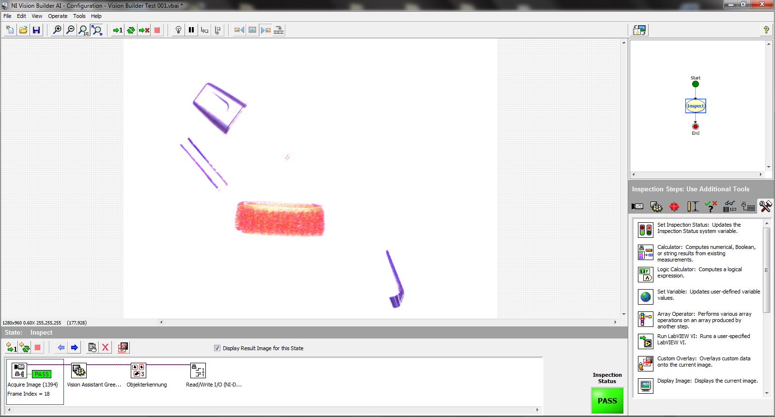The width and height of the screenshot is (775, 417).
Task: Click the green Start node in the state diagram
Action: [696, 84]
